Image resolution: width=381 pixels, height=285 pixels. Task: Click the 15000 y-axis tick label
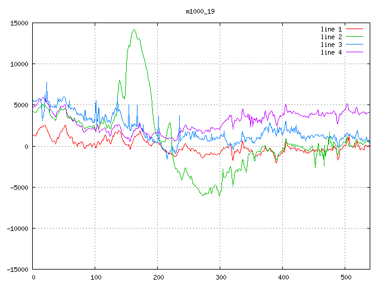18,23
